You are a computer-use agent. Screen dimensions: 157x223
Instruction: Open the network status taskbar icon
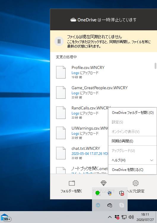124,217
